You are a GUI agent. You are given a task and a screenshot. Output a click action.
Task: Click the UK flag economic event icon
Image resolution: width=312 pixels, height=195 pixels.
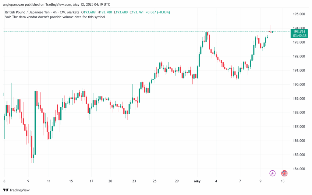click(284, 173)
